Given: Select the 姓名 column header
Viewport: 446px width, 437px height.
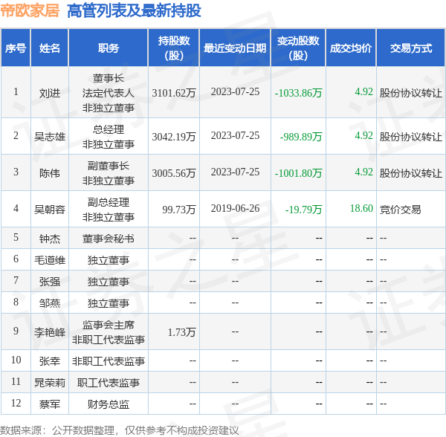Looking at the screenshot, I should click(x=50, y=48).
